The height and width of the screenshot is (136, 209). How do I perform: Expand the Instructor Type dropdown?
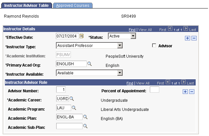(x=120, y=46)
